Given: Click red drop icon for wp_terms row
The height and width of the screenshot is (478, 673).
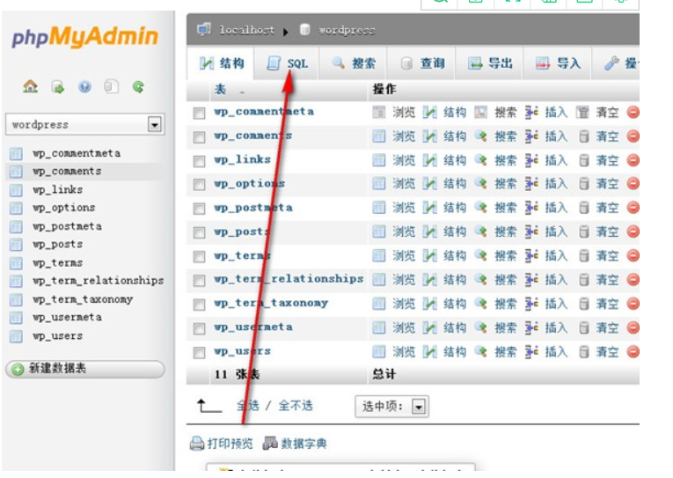Looking at the screenshot, I should click(x=633, y=256).
